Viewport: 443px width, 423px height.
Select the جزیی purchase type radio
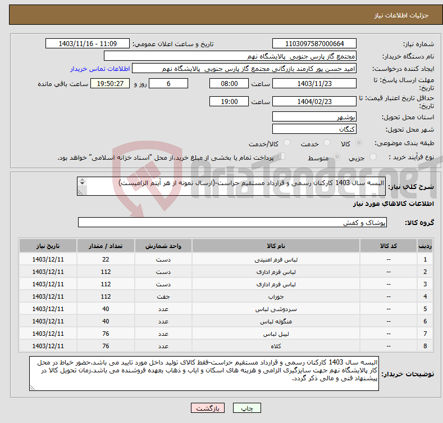point(373,157)
